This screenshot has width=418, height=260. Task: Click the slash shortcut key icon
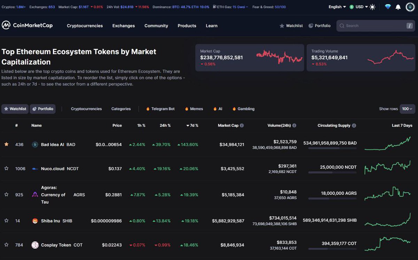(x=409, y=26)
